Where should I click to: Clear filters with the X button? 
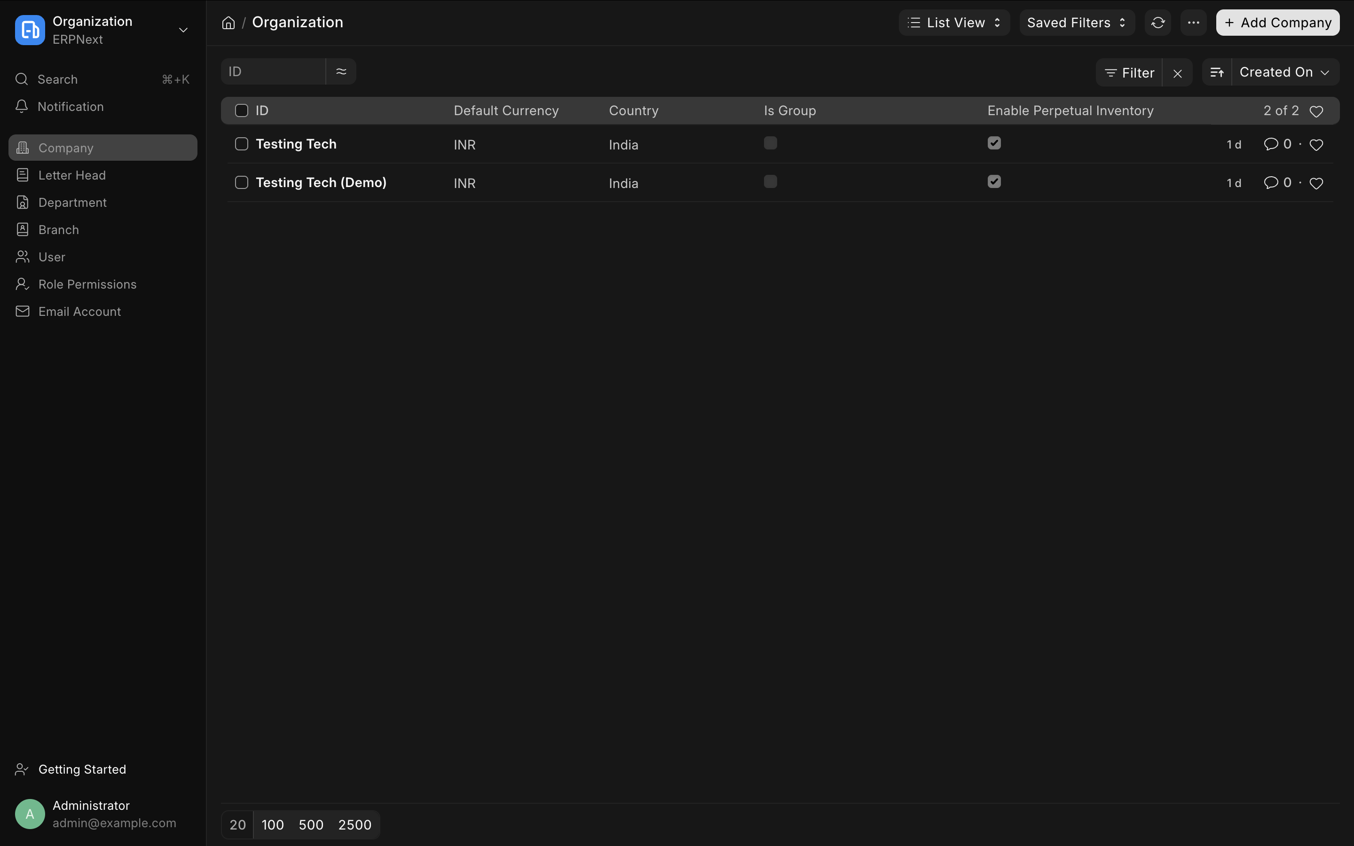[1177, 73]
